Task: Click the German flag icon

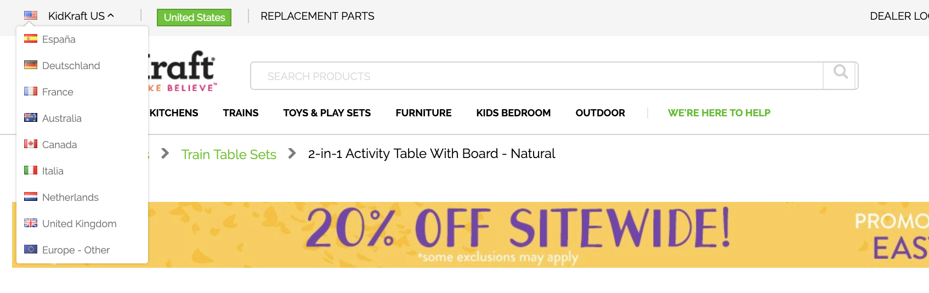Action: pyautogui.click(x=31, y=65)
